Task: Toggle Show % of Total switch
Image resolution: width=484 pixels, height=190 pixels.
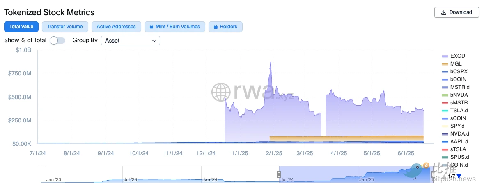Action: coord(57,41)
